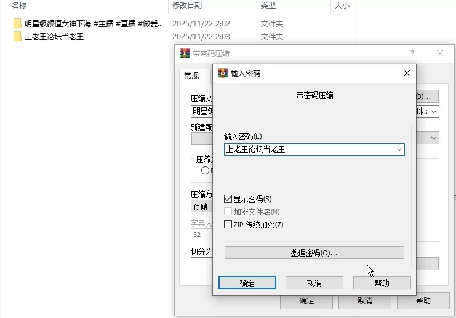456x318 pixels.
Task: Click the WinRAR icon in the 输入密码 title bar
Action: pos(223,73)
